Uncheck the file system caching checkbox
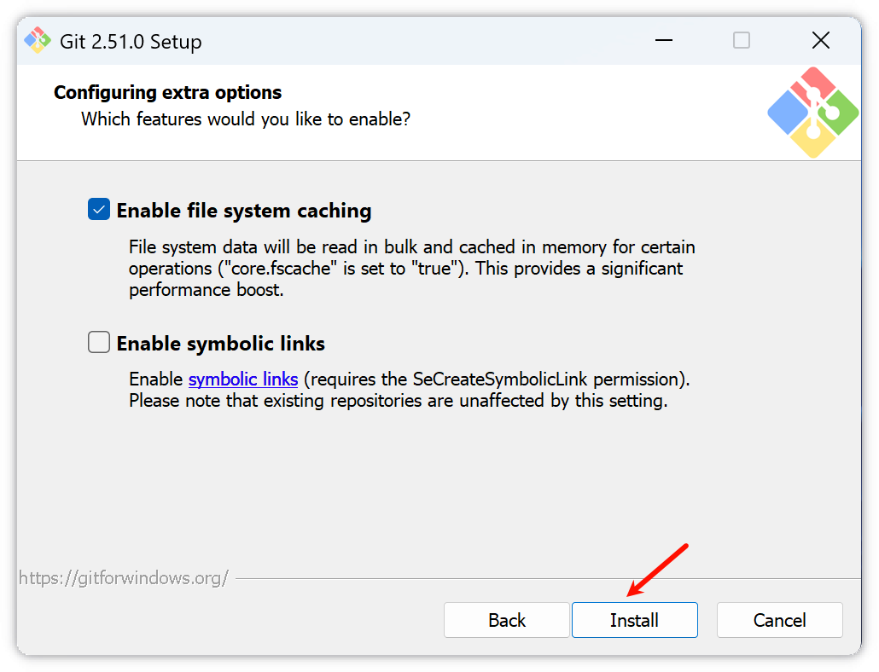The height and width of the screenshot is (672, 879). pos(99,210)
